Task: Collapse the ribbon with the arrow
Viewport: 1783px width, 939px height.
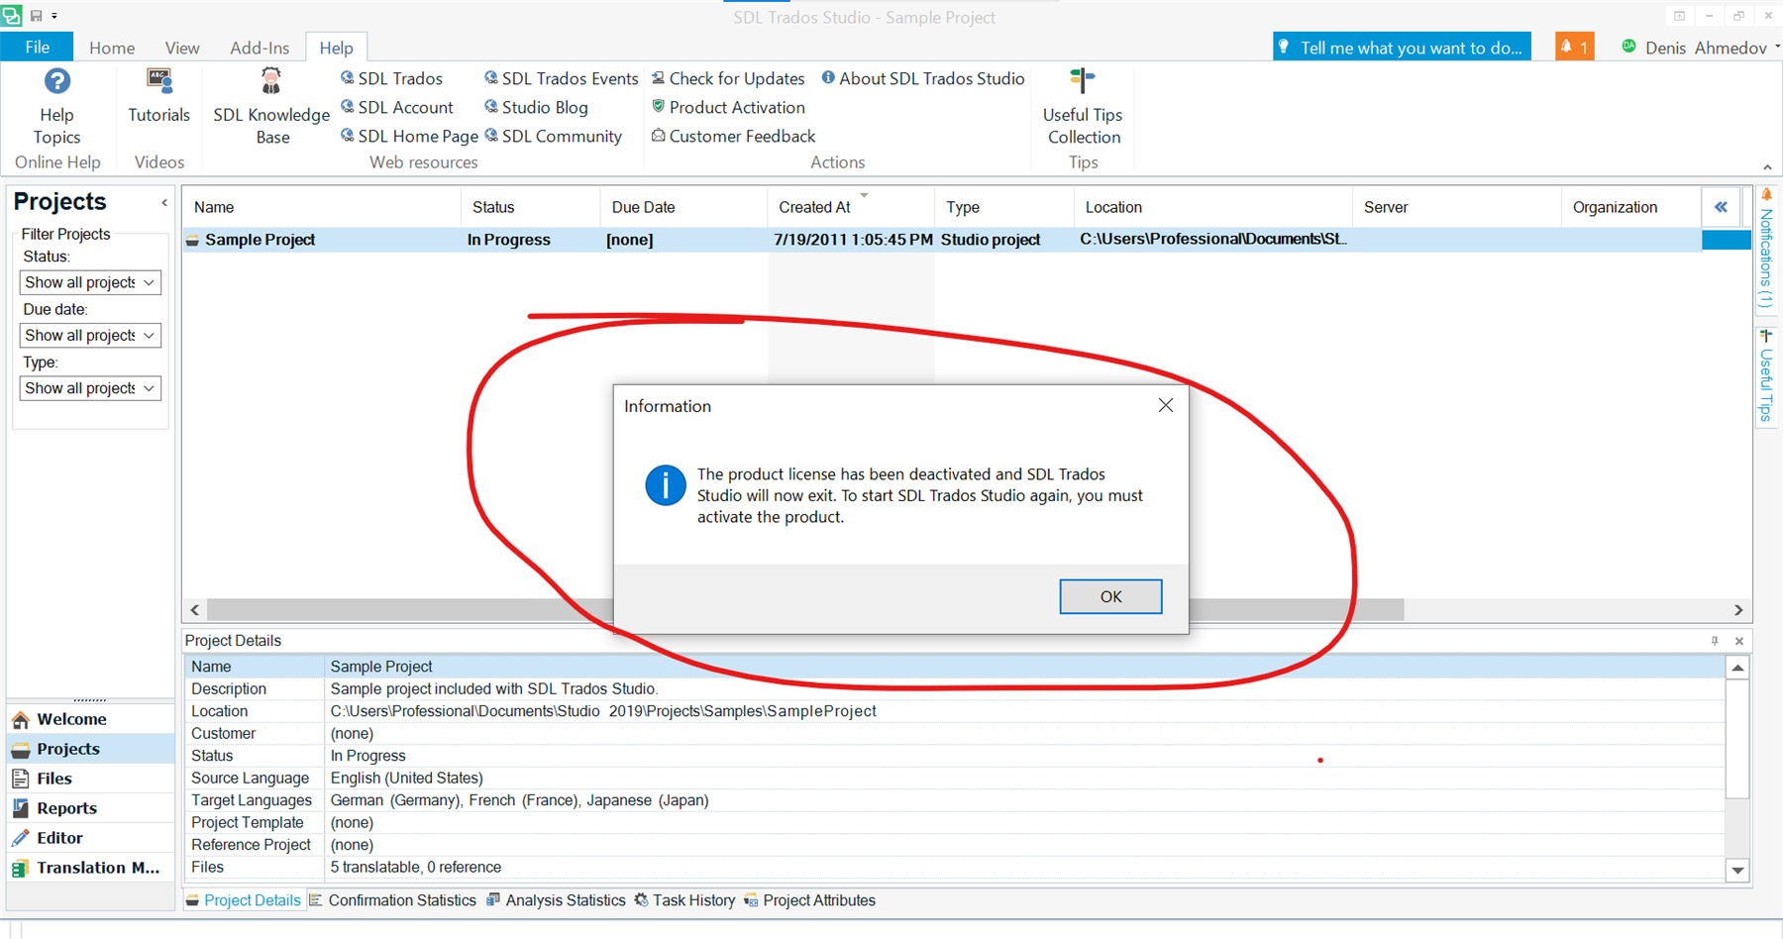Action: [1767, 167]
